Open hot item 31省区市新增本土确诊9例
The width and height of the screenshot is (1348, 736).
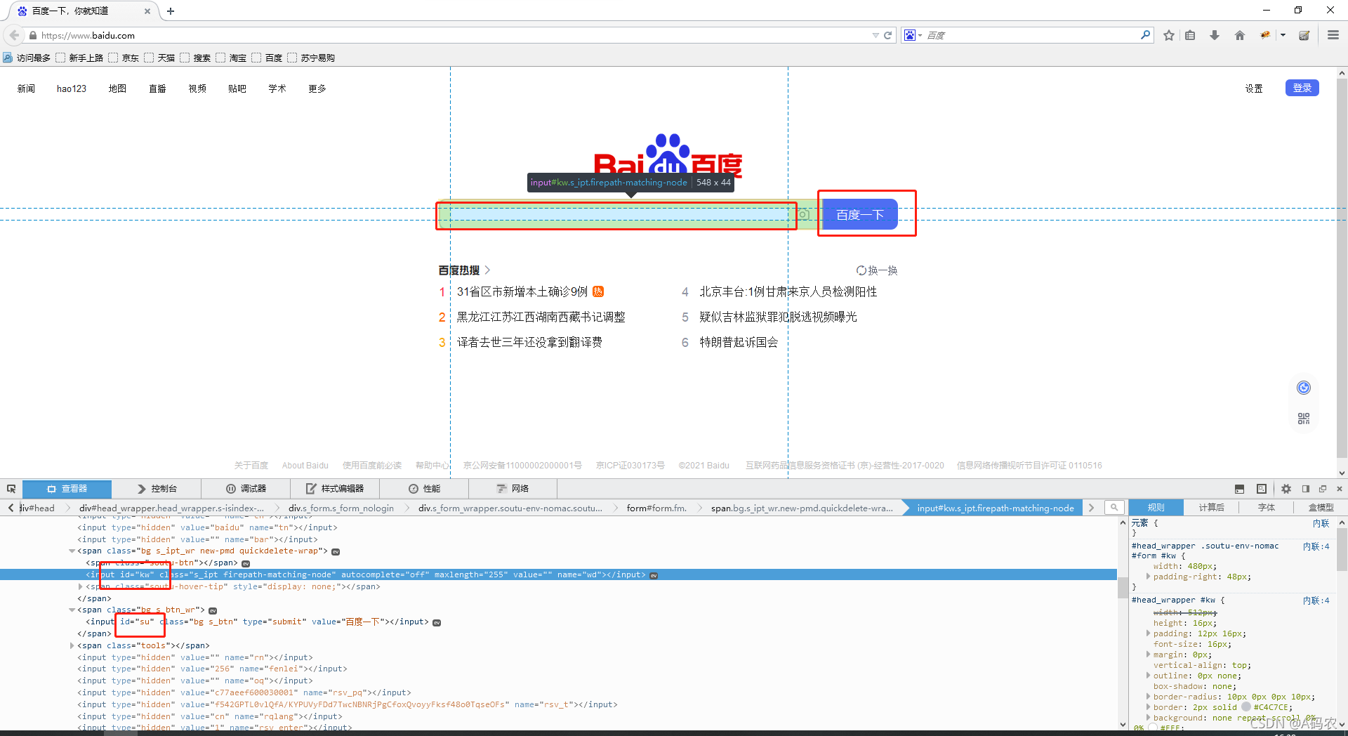coord(522,291)
